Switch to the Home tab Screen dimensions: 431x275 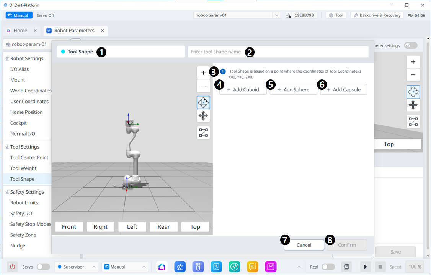[x=20, y=31]
